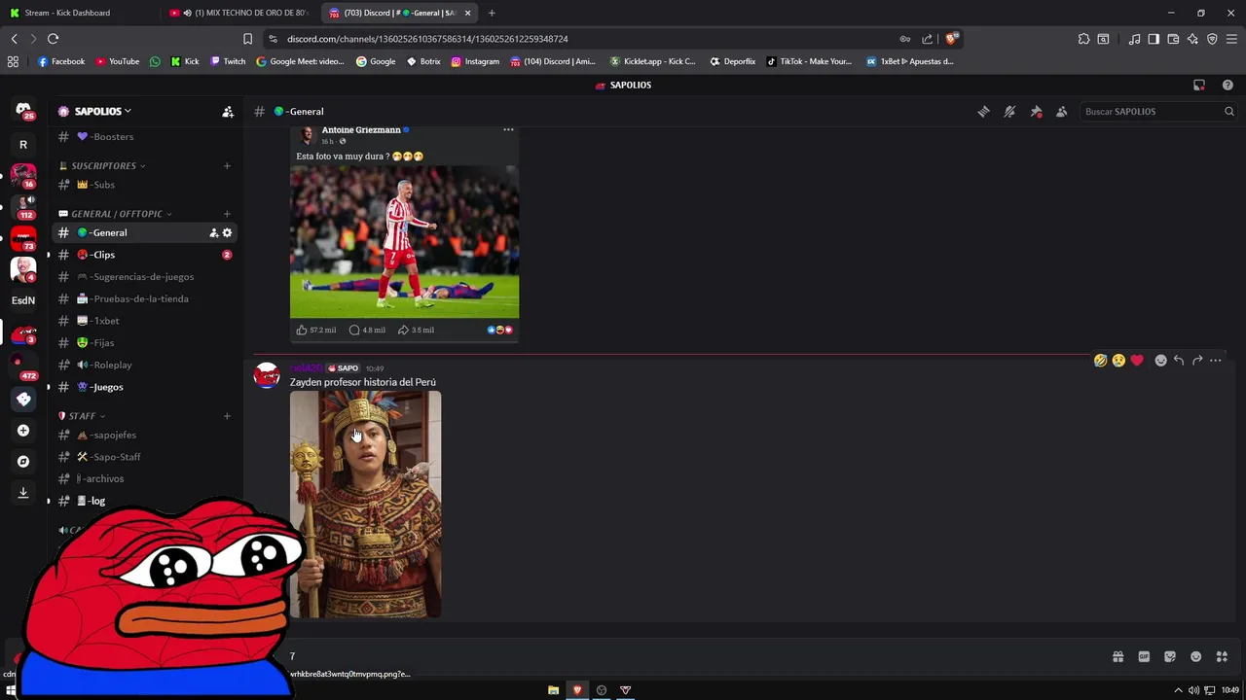The width and height of the screenshot is (1246, 700).
Task: Open the Pruebas-de-la-tienda channel
Action: point(144,298)
